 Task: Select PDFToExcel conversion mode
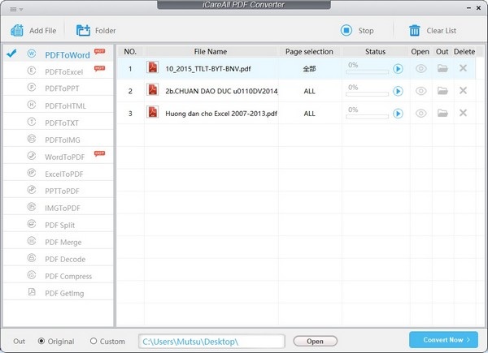[x=59, y=71]
